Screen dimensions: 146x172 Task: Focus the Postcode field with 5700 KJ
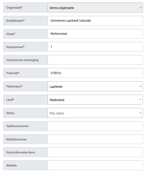(95, 73)
